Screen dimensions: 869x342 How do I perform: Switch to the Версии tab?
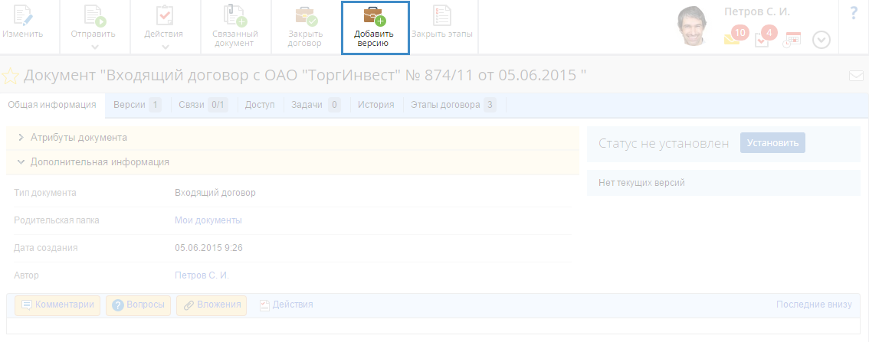pyautogui.click(x=137, y=105)
